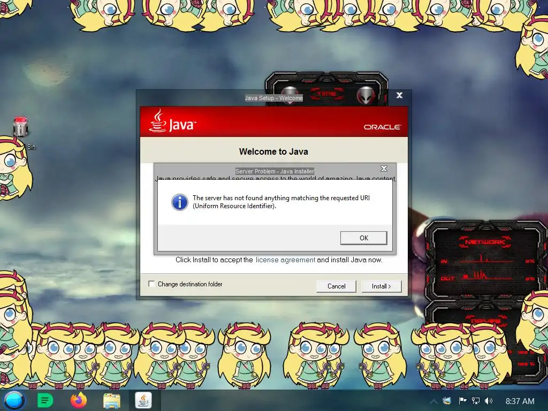Click OK in the Server Problem dialog
Image resolution: width=548 pixels, height=411 pixels.
point(363,238)
